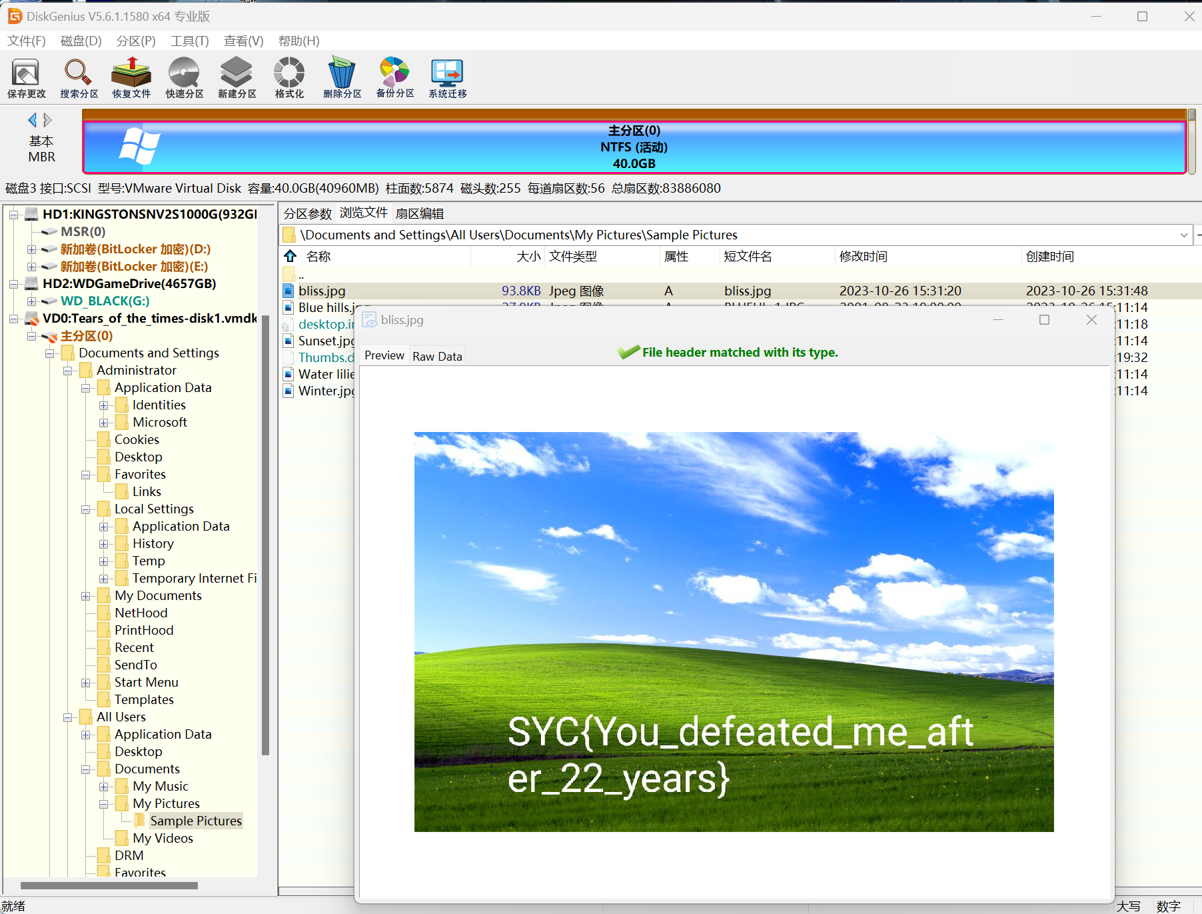
Task: Sort files by Size (大小) column header
Action: point(528,256)
